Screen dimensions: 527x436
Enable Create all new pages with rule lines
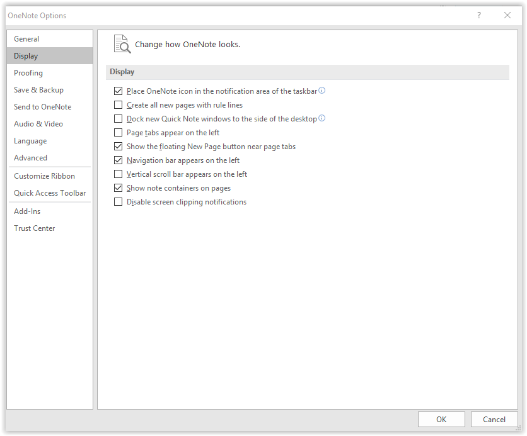[x=119, y=105]
